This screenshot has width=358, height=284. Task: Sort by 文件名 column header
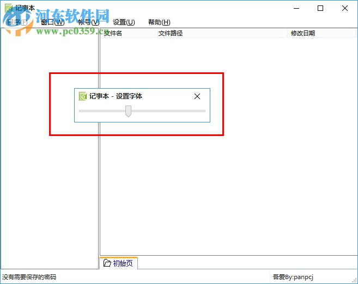coord(128,33)
